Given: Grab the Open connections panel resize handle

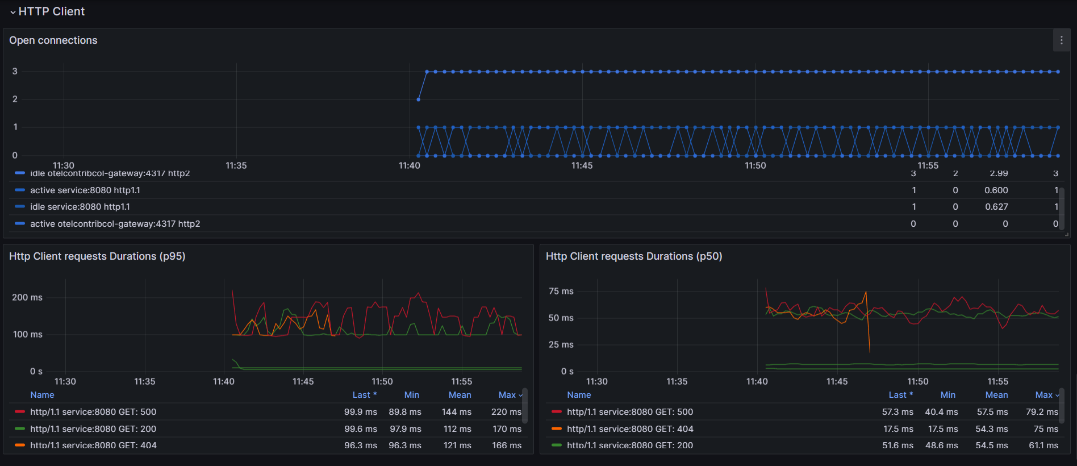Looking at the screenshot, I should pyautogui.click(x=1066, y=234).
